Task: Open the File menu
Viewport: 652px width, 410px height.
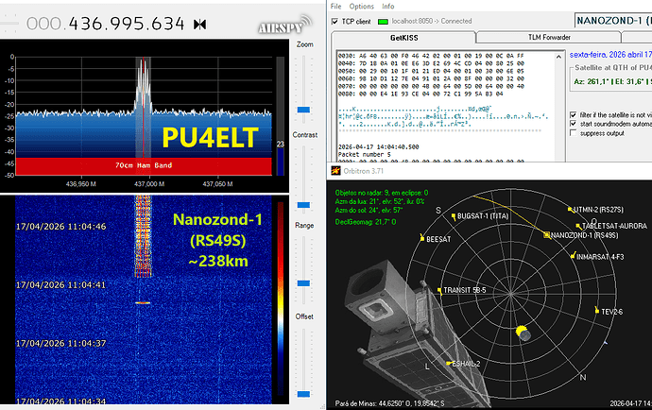Action: (335, 7)
